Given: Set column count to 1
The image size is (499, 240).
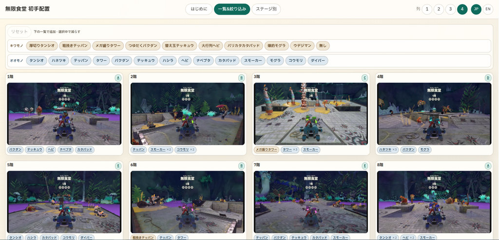Looking at the screenshot, I should click(427, 9).
